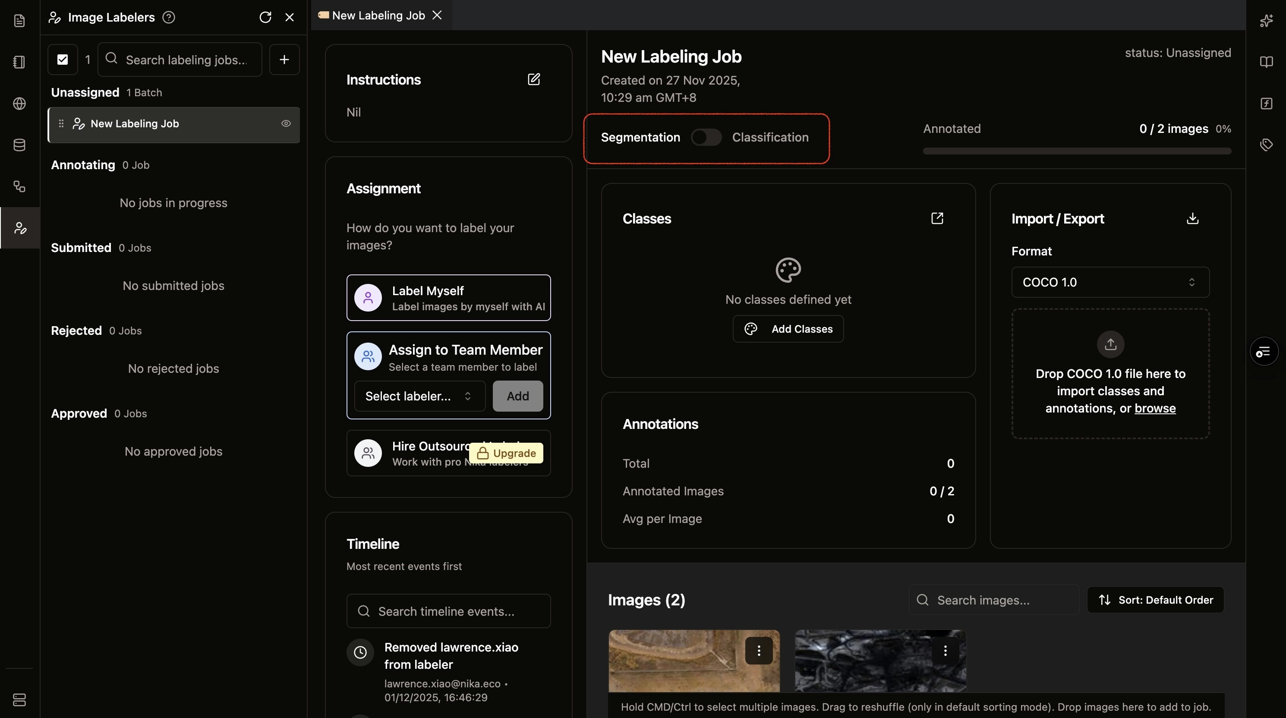Click the Annotated progress bar

1077,151
